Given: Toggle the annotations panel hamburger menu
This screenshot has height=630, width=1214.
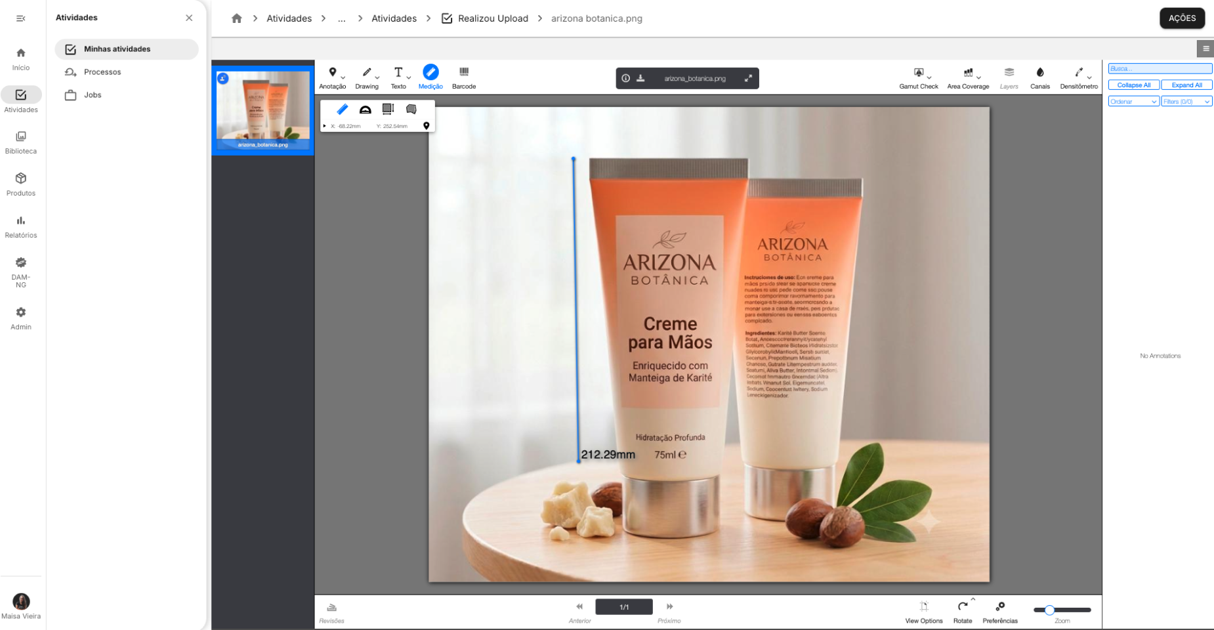Looking at the screenshot, I should [x=1205, y=49].
